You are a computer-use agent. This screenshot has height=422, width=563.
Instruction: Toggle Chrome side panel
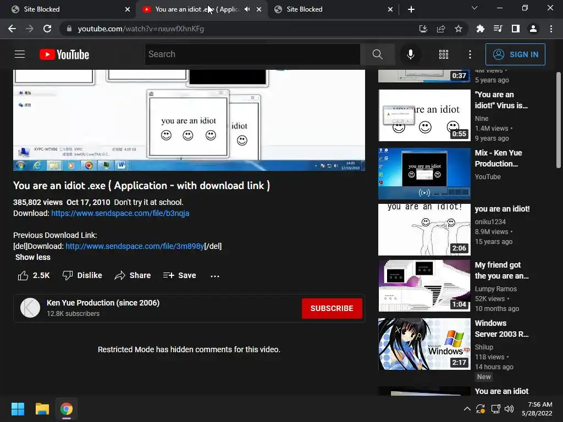pos(516,29)
